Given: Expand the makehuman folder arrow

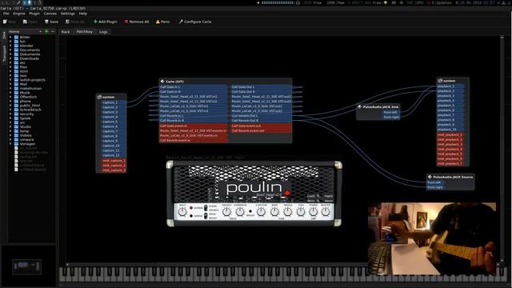Looking at the screenshot, I should point(10,88).
